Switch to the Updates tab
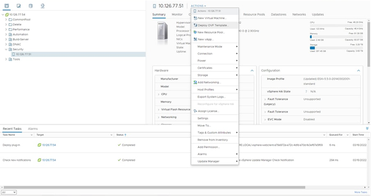This screenshot has width=371, height=196. pyautogui.click(x=317, y=14)
